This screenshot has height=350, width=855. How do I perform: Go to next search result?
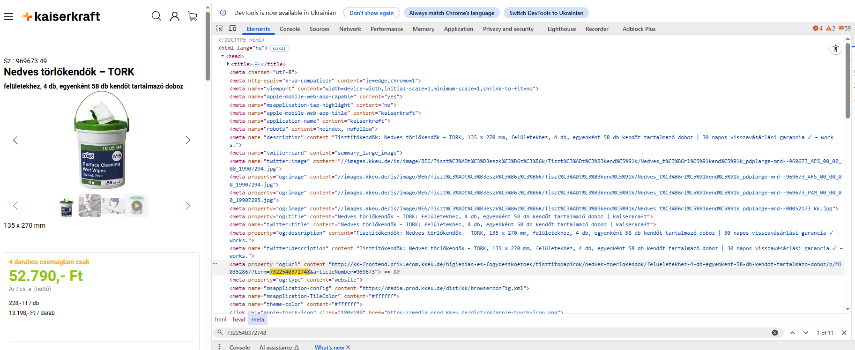806,333
